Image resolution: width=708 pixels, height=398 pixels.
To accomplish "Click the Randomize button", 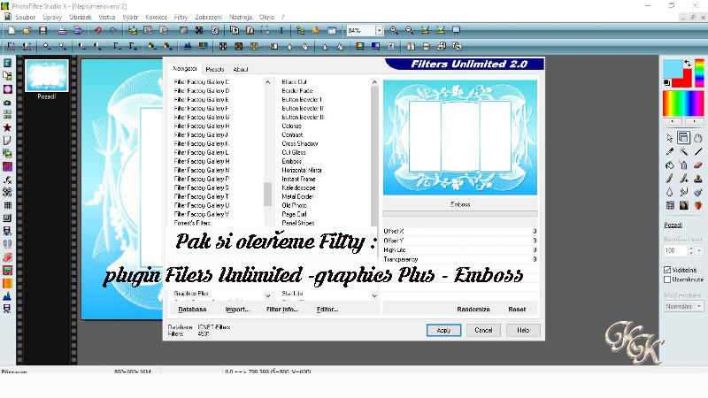I will coord(473,309).
